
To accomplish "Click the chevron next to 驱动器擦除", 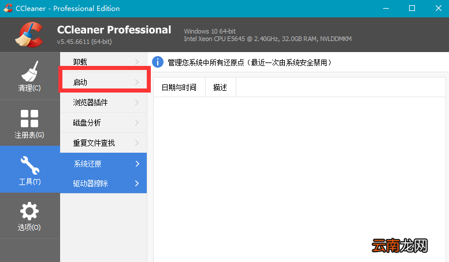I will click(137, 183).
